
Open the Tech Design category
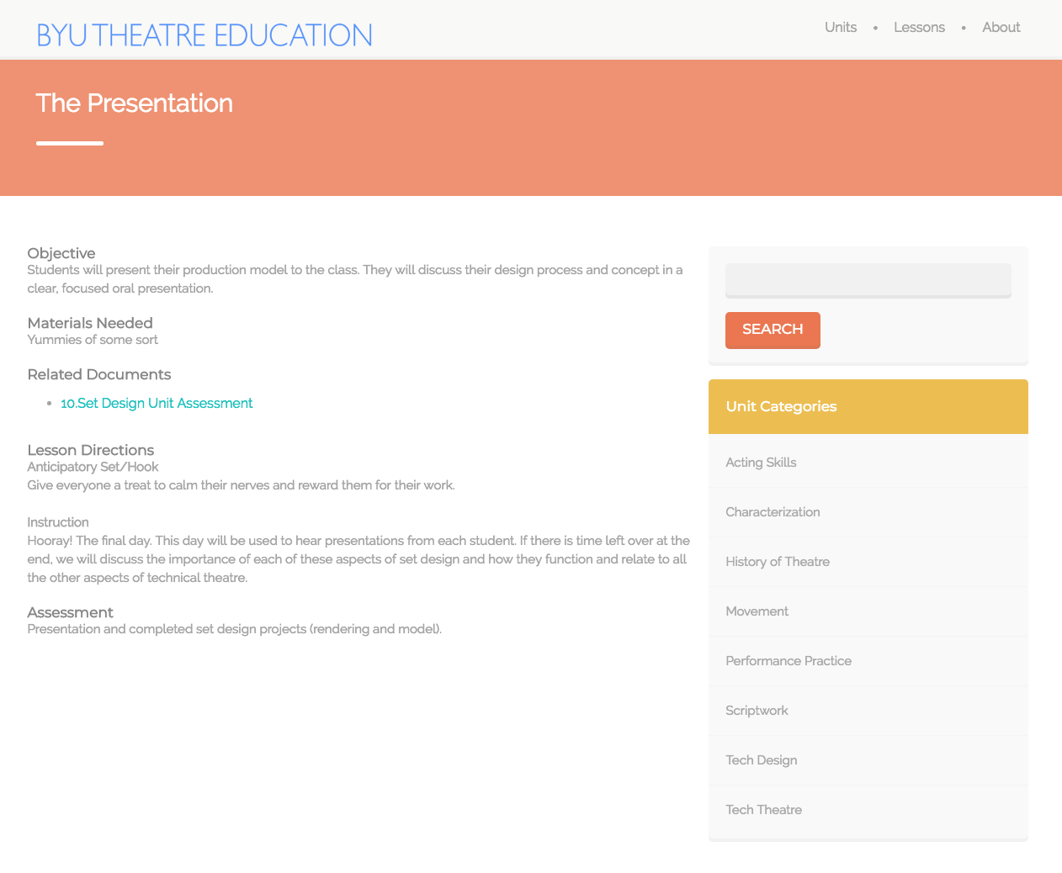[x=762, y=759]
